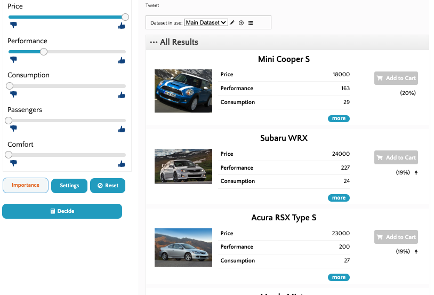Image resolution: width=434 pixels, height=295 pixels.
Task: Switch to the Importance tab
Action: [x=26, y=186]
